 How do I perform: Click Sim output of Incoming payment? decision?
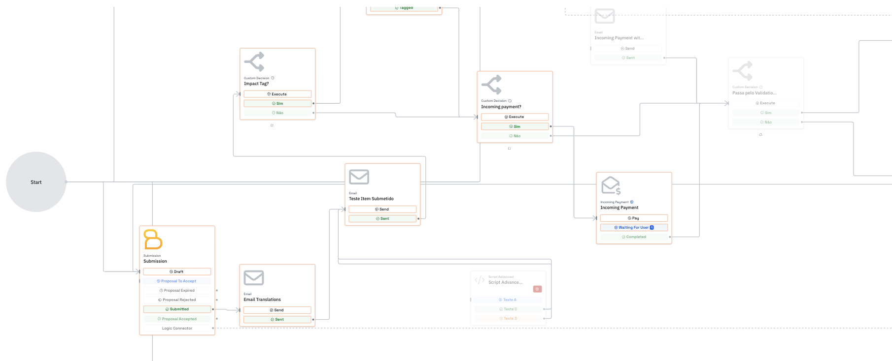click(515, 126)
